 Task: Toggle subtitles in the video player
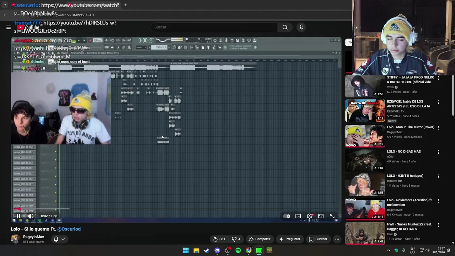tap(298, 216)
